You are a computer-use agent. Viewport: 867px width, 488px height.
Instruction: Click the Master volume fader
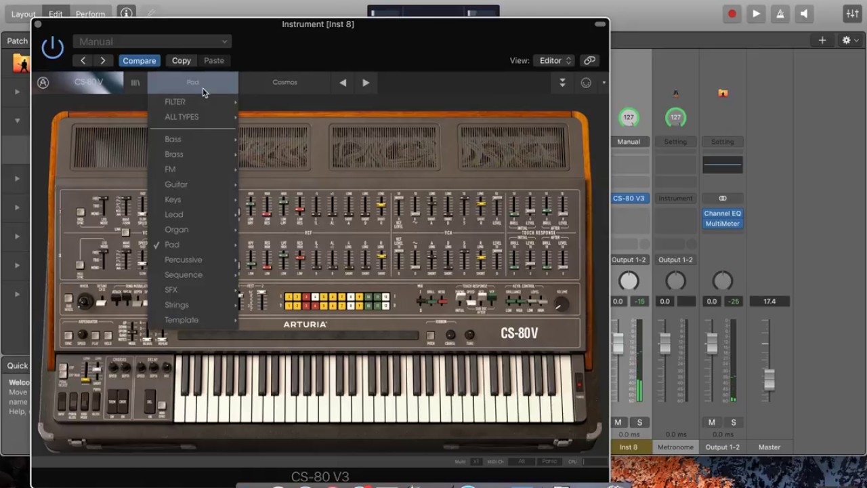point(769,380)
